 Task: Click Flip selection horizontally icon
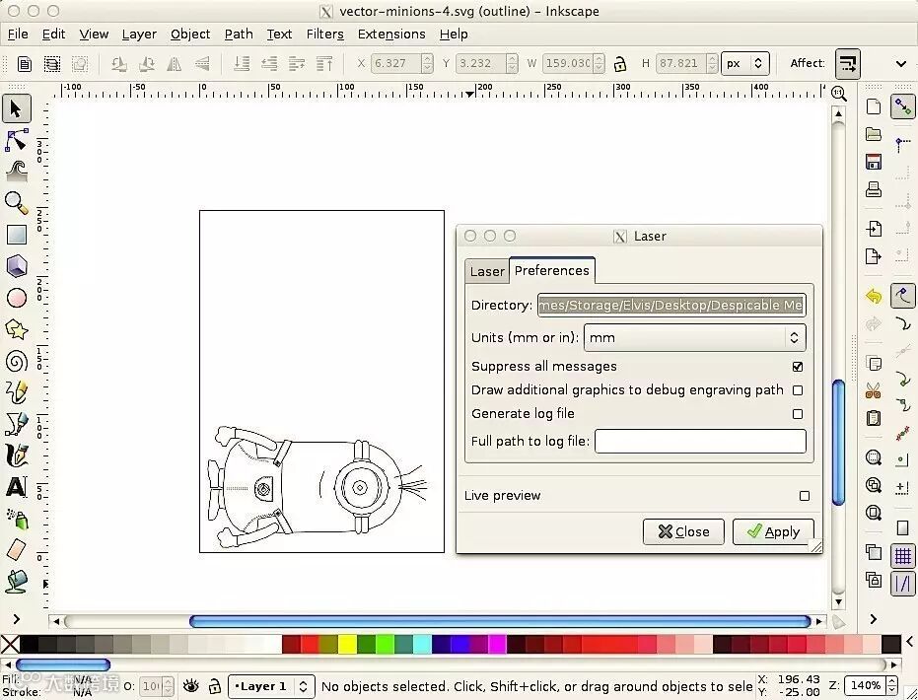click(175, 64)
